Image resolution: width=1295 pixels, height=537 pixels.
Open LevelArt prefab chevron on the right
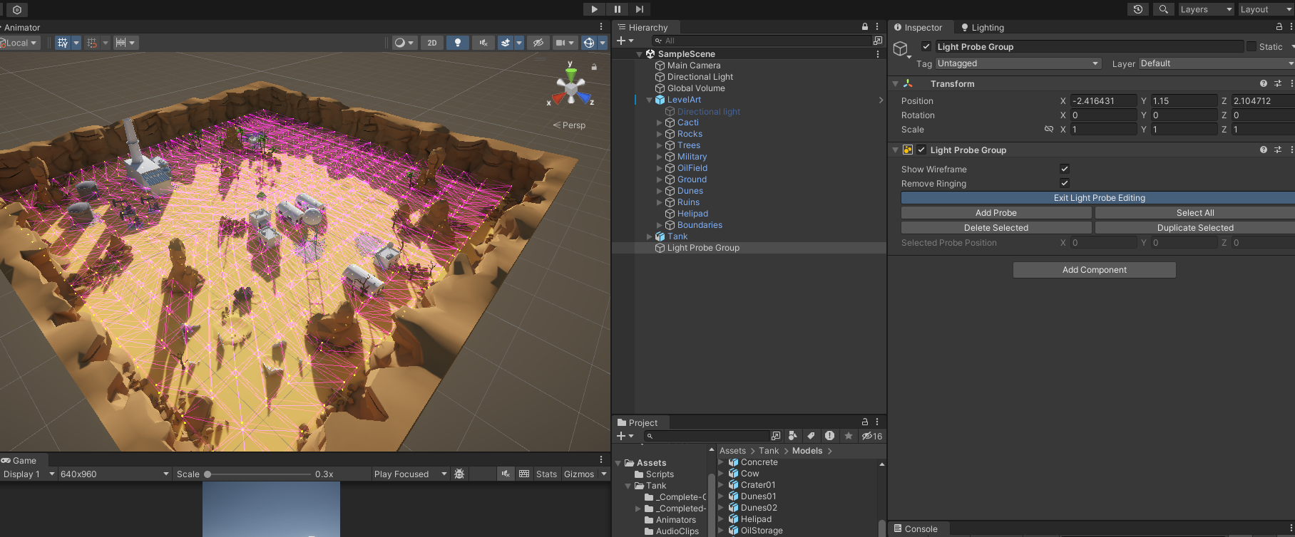click(x=881, y=100)
